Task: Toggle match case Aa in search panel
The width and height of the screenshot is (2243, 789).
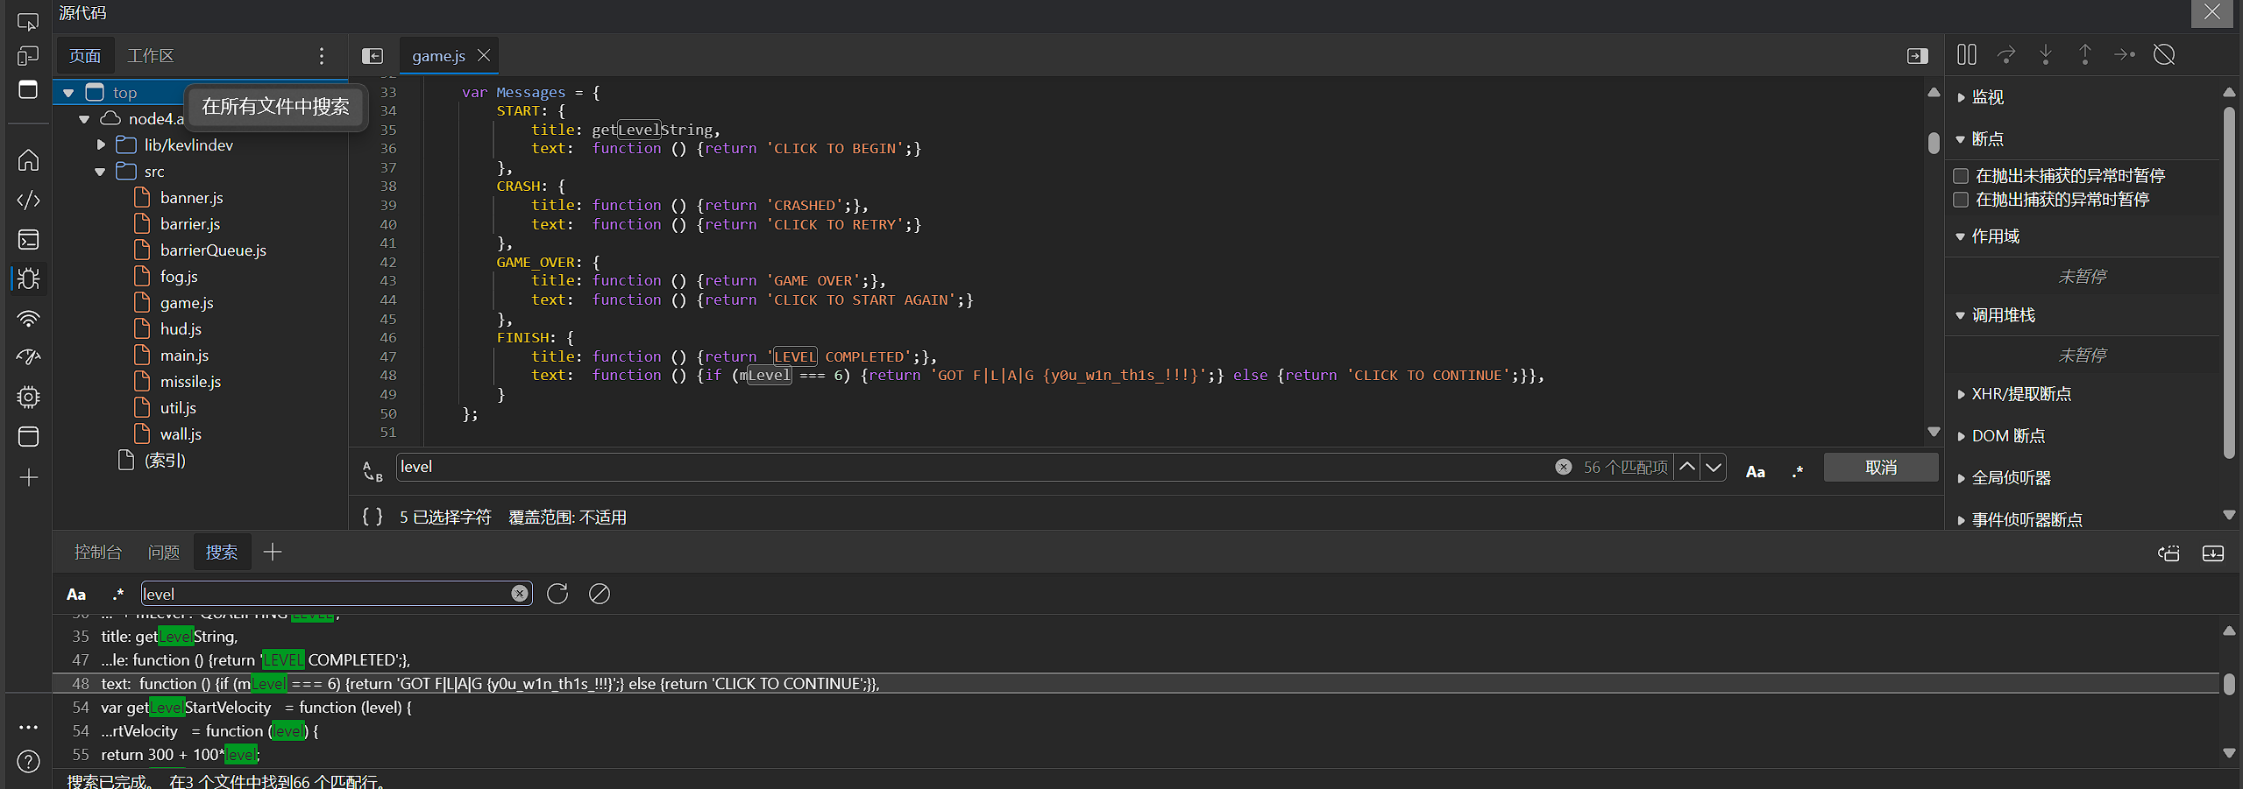Action: (x=76, y=595)
